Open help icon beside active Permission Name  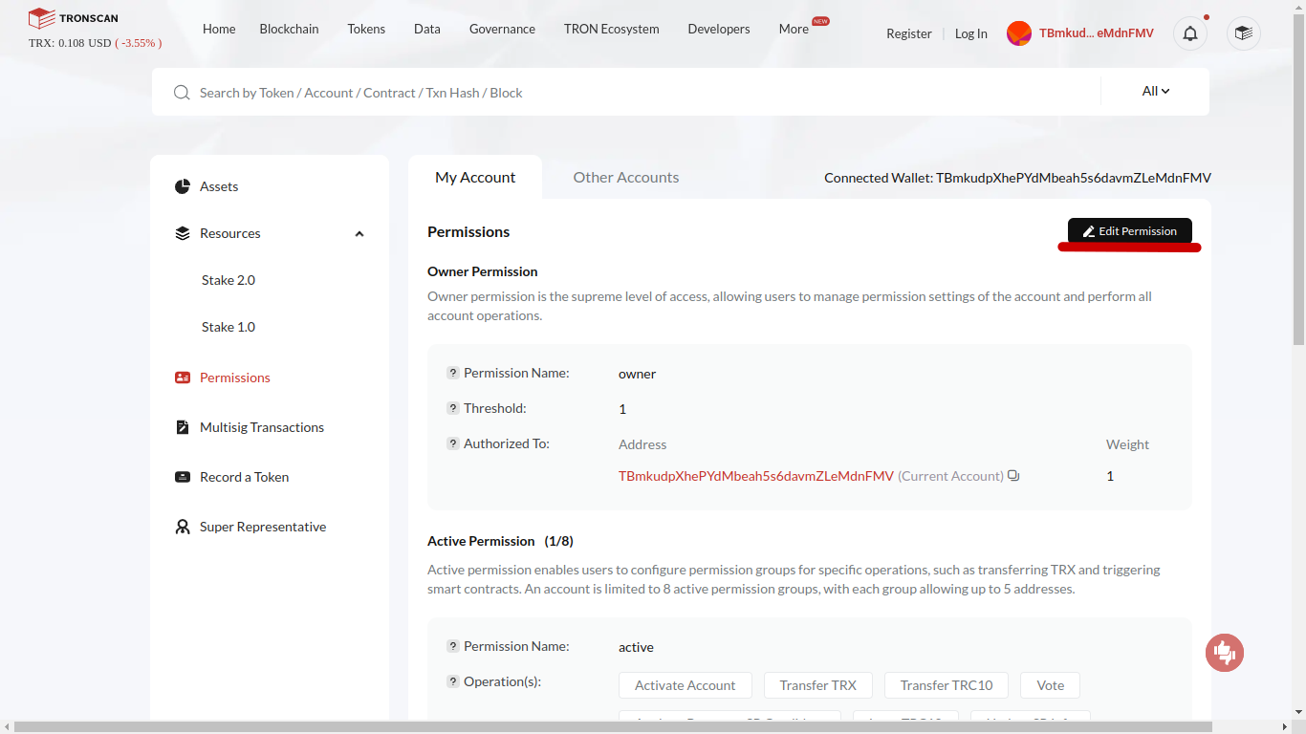coord(453,646)
